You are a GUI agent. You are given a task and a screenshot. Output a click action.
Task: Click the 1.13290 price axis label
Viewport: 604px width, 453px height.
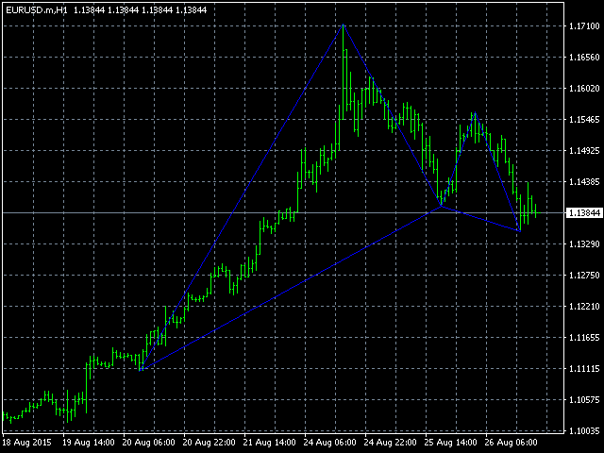584,244
